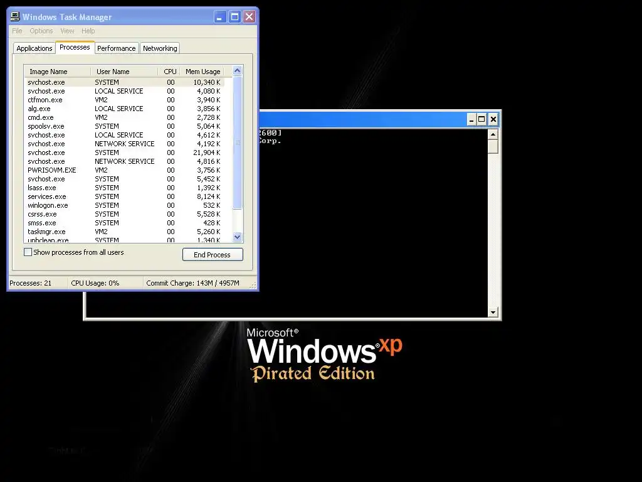This screenshot has width=642, height=482.
Task: Select the cmd.exe process
Action: point(124,117)
